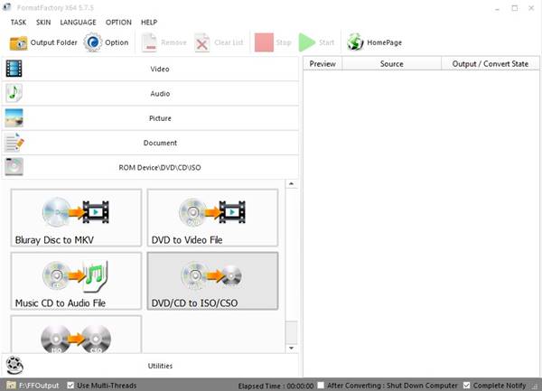Click the scrollbar thumb in converter list
The image size is (542, 391).
[x=292, y=332]
